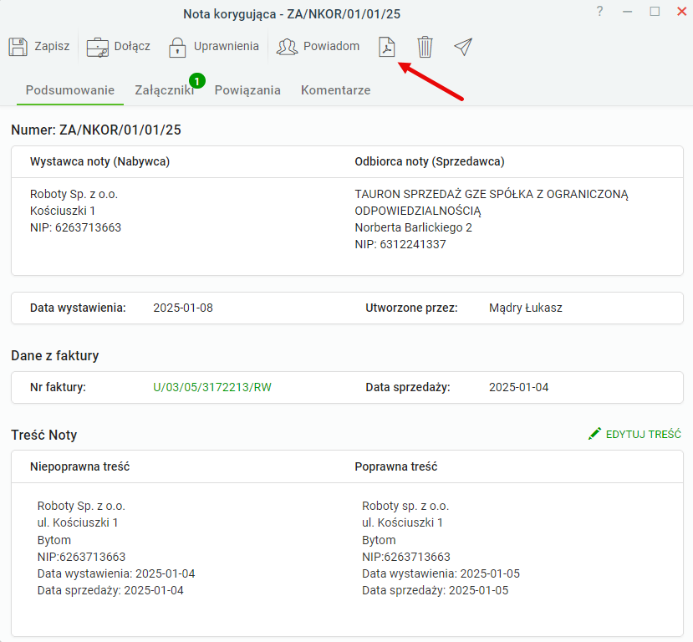Click the sale date 2025-01-04 value
693x642 pixels.
click(x=518, y=387)
